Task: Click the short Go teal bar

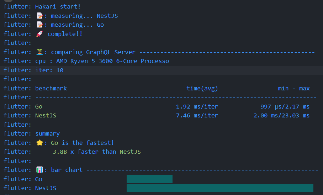Action: tap(149, 179)
